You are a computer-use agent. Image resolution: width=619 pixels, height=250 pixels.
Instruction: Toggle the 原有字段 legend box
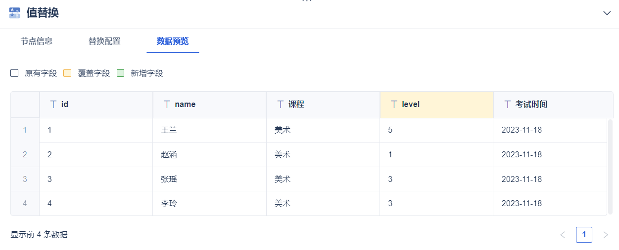(x=14, y=73)
